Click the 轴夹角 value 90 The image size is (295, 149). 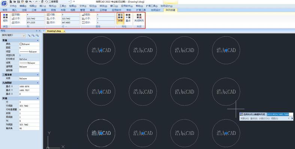click(29, 129)
